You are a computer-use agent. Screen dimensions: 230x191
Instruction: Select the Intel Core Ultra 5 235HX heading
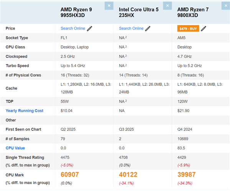tap(138, 12)
